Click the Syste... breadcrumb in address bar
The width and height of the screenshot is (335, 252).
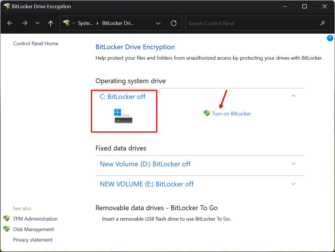[x=85, y=23]
